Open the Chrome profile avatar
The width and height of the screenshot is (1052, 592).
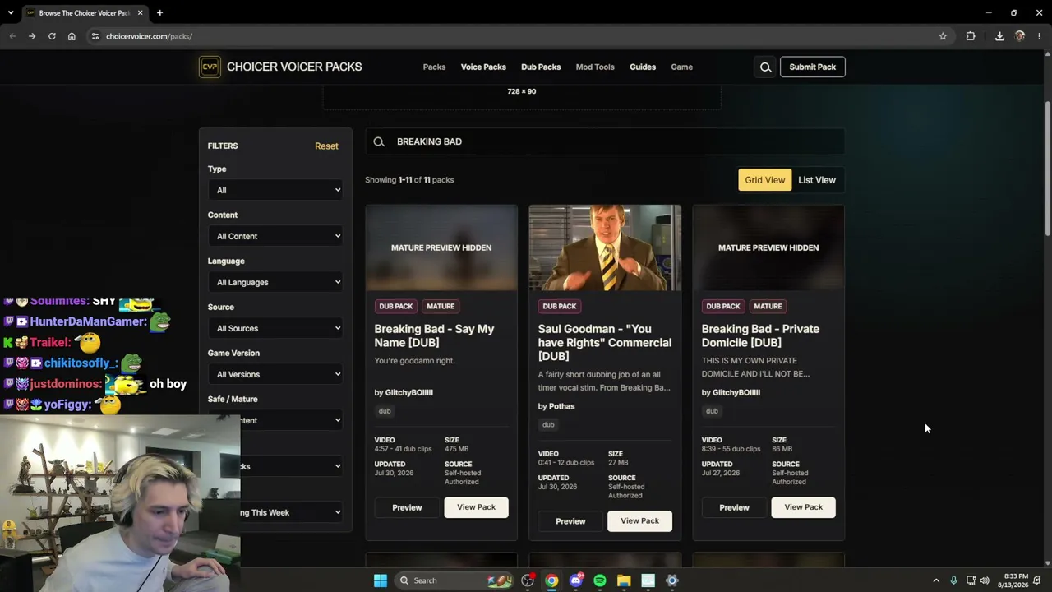1020,36
